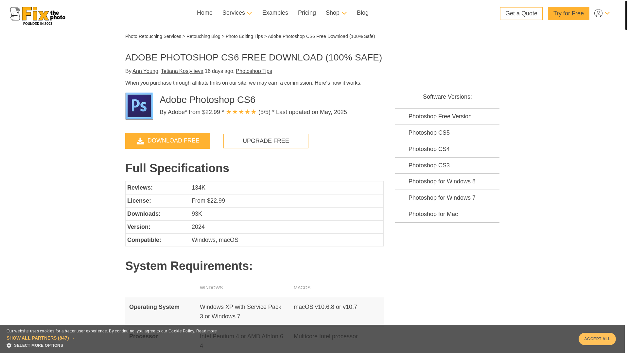
Task: Click the cookie settings gear icon
Action: (x=9, y=345)
